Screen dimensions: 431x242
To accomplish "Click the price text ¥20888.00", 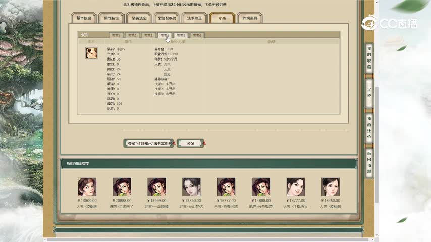I will tap(122, 201).
